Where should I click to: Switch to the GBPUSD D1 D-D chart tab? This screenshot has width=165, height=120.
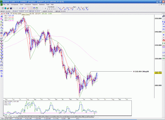(x=60, y=11)
